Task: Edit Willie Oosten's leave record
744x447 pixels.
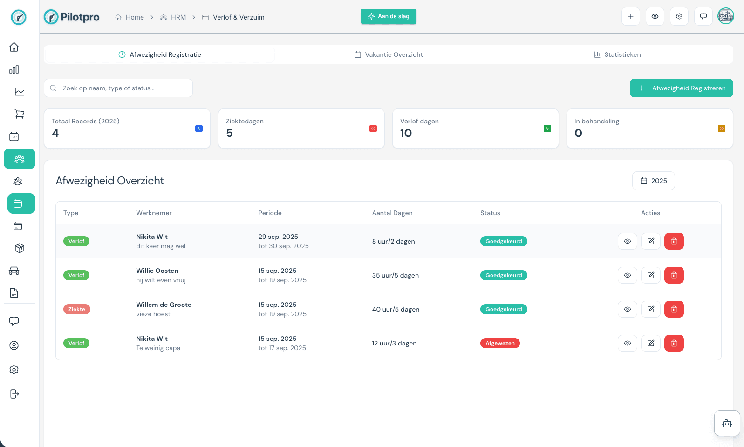Action: [x=650, y=275]
